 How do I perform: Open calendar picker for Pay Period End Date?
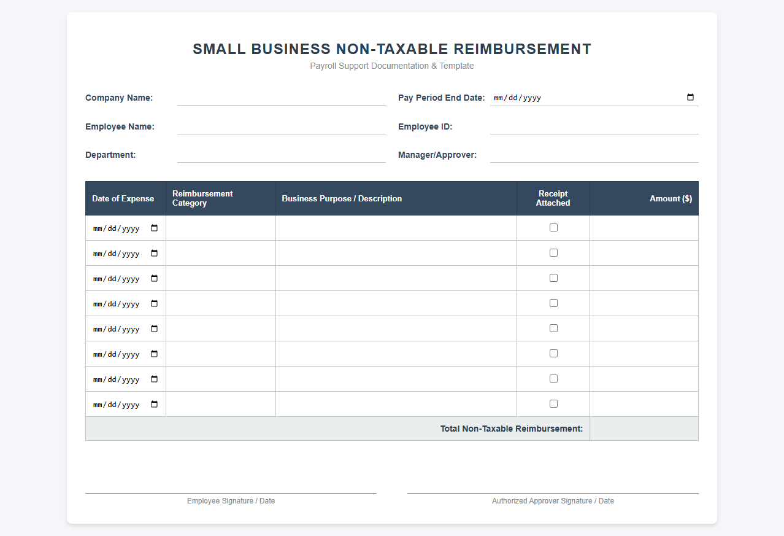click(x=690, y=97)
